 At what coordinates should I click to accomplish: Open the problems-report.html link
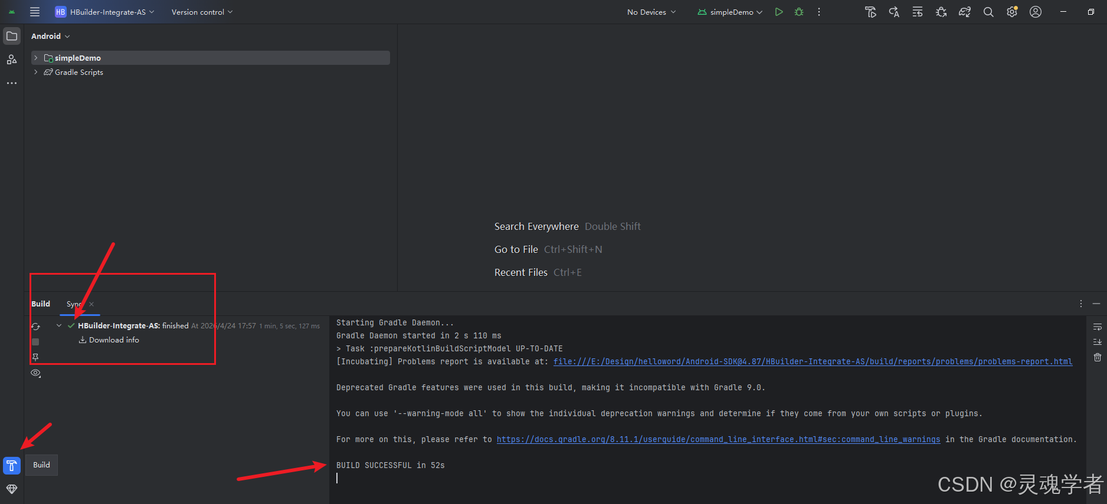tap(813, 361)
